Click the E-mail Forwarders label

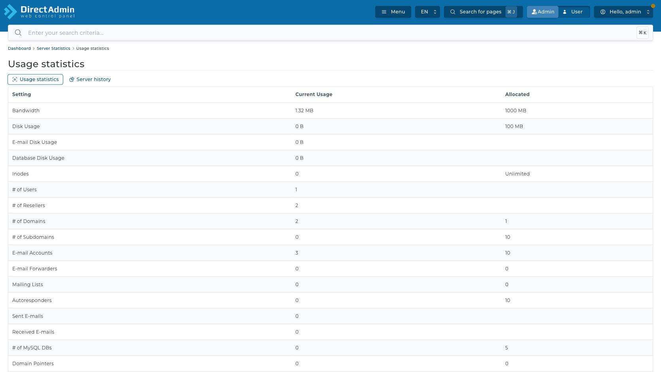pos(35,269)
